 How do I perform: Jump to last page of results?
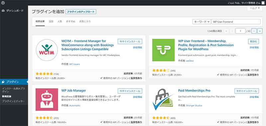coord(260,31)
